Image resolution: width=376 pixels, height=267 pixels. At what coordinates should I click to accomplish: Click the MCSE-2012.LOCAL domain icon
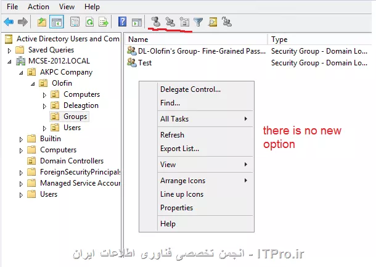[x=20, y=61]
